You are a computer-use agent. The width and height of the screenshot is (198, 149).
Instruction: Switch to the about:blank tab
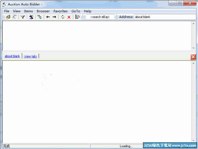click(x=12, y=56)
